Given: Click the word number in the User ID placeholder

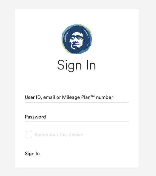Looking at the screenshot, I should click(x=105, y=97).
